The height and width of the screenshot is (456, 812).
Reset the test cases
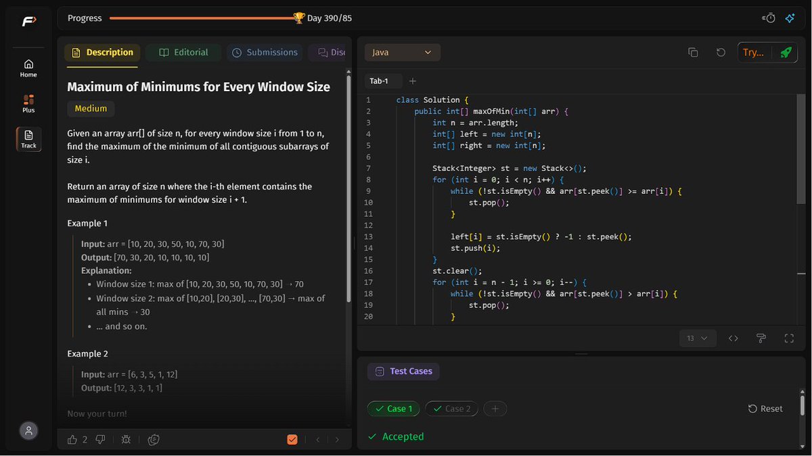coord(765,409)
